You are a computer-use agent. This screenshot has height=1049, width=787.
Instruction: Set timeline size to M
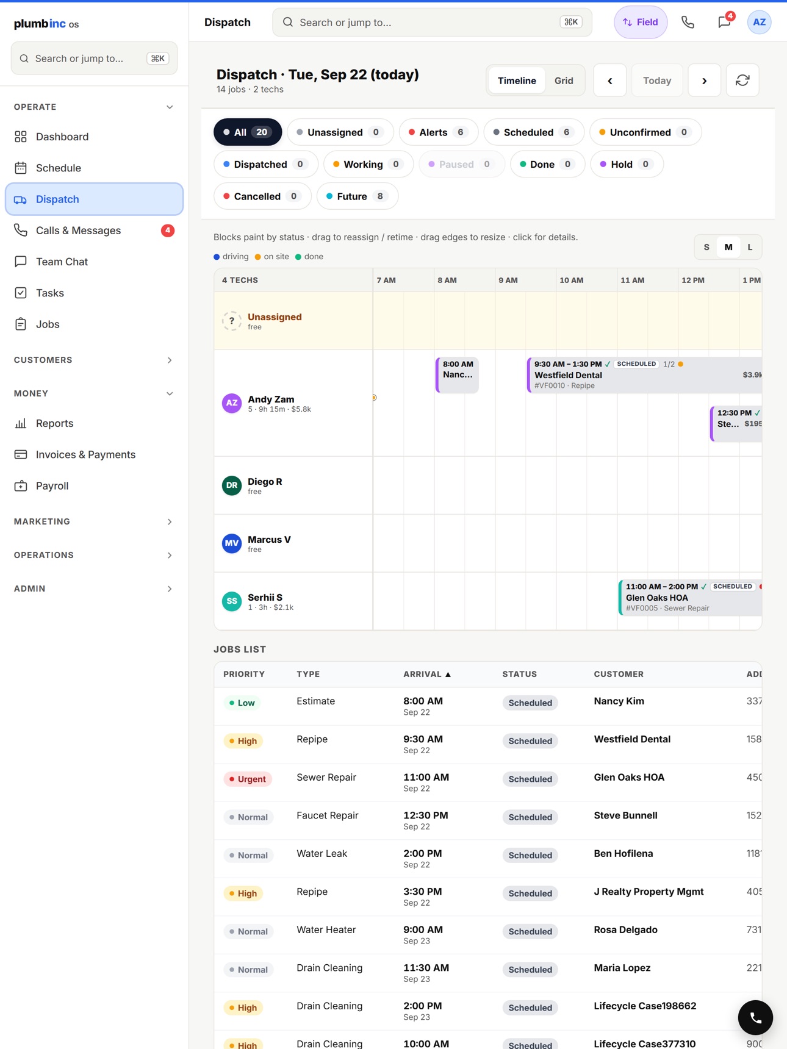coord(728,247)
